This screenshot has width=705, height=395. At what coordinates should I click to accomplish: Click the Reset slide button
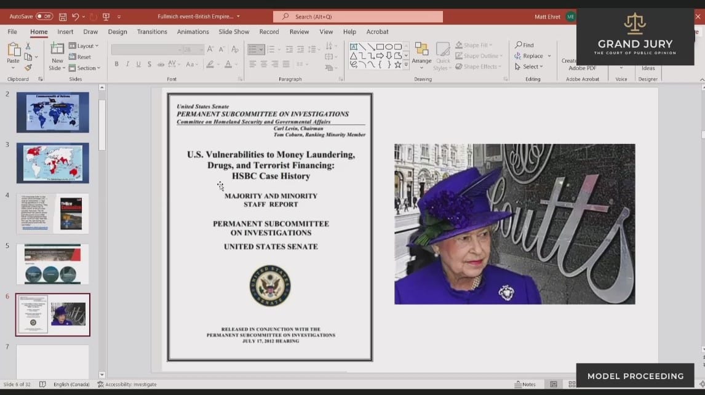pyautogui.click(x=80, y=57)
